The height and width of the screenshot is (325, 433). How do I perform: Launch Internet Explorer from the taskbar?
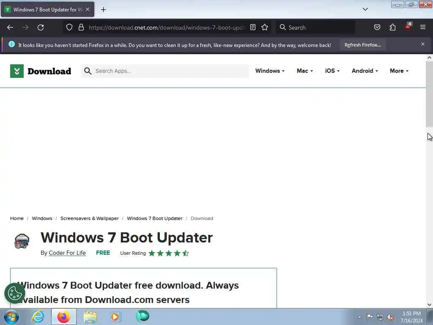(38, 317)
